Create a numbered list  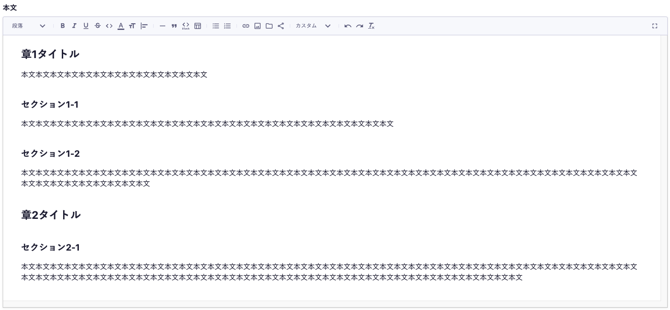pyautogui.click(x=228, y=26)
